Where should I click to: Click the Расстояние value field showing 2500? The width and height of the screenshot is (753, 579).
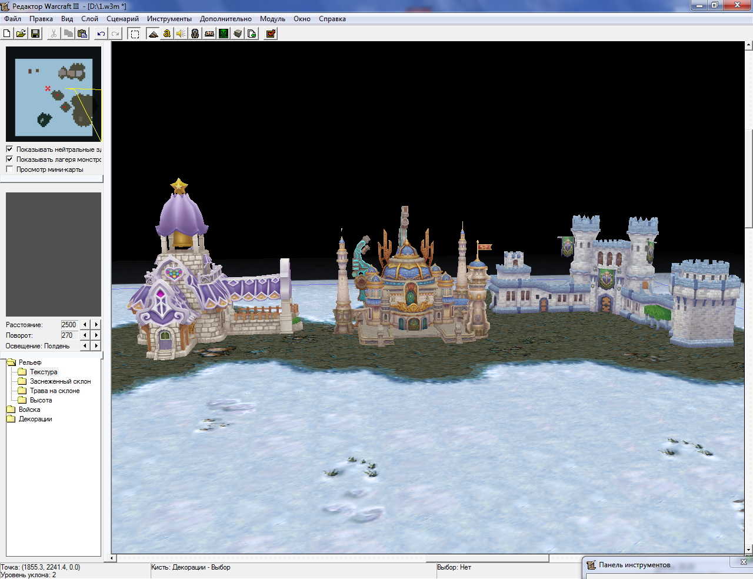coord(69,325)
